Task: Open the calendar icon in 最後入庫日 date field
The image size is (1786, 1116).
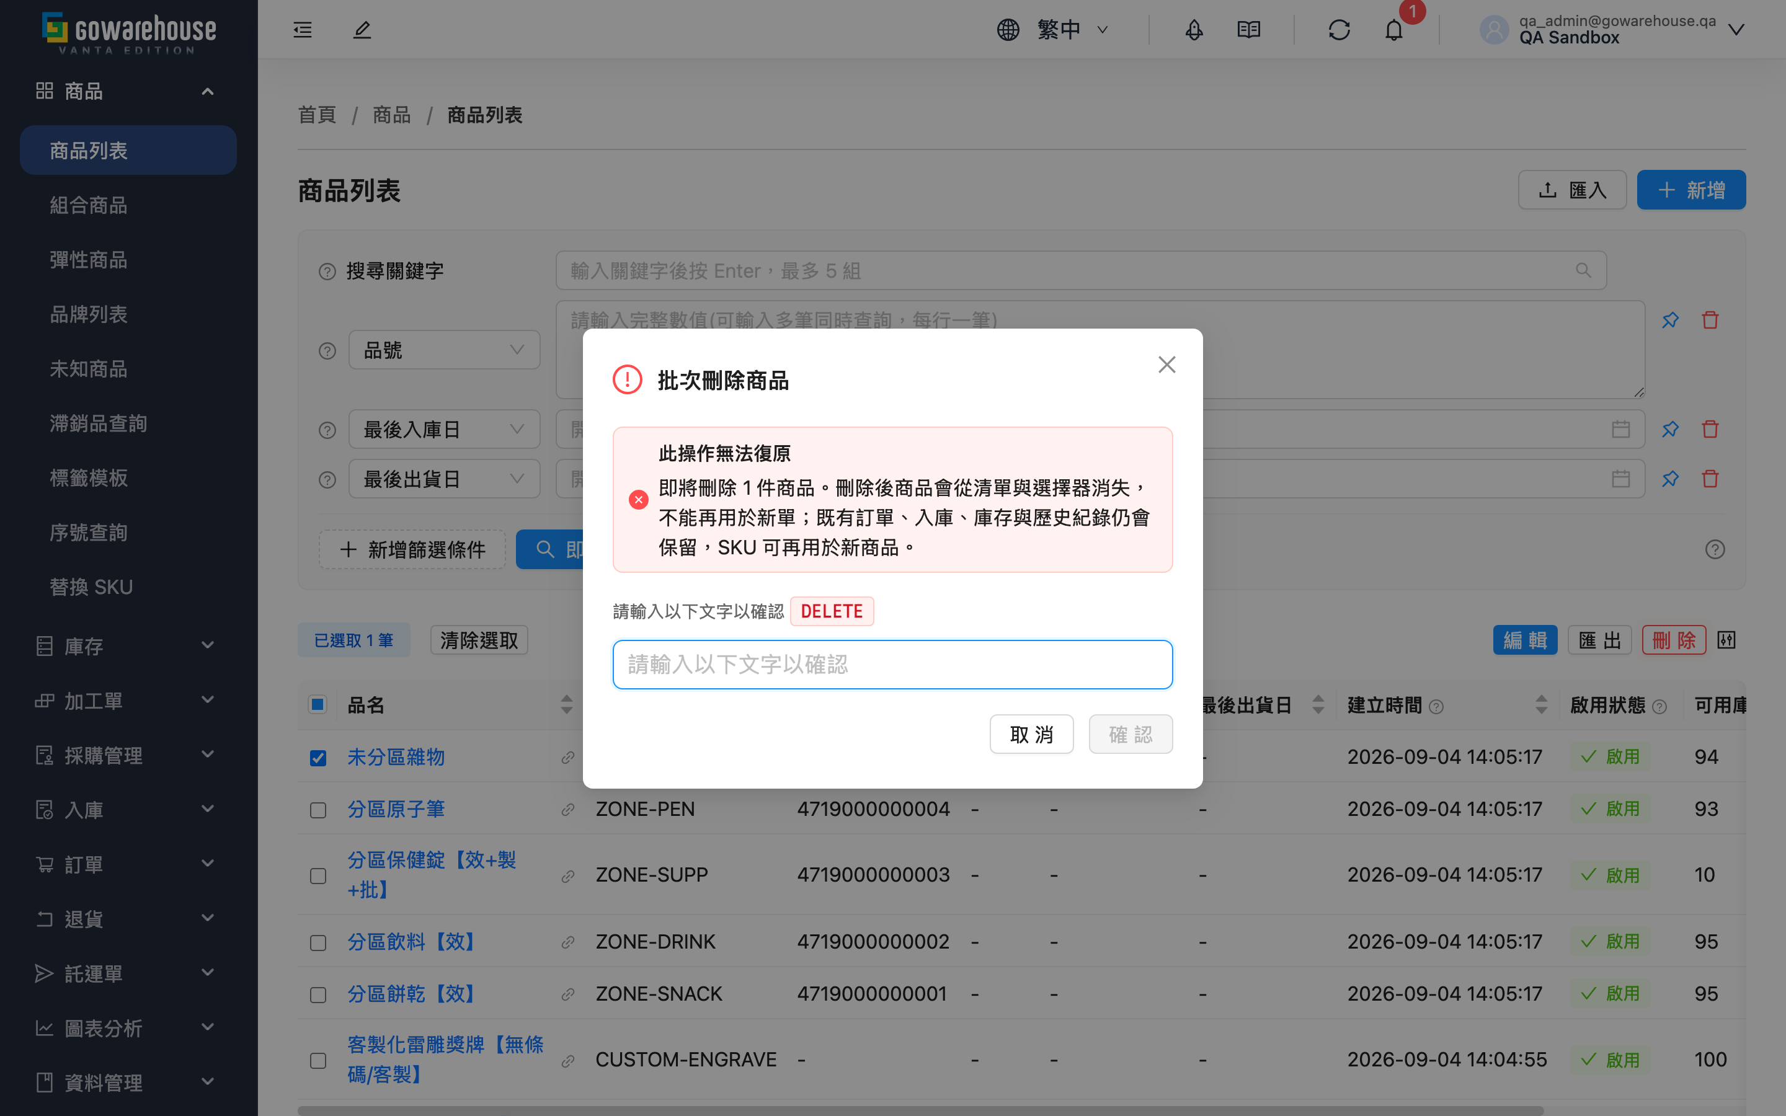Action: (x=1620, y=429)
